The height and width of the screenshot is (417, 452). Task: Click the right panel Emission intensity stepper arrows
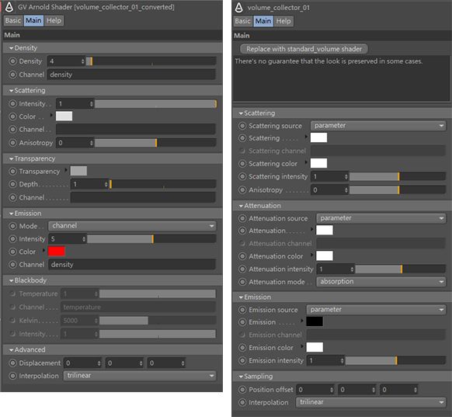click(x=342, y=360)
